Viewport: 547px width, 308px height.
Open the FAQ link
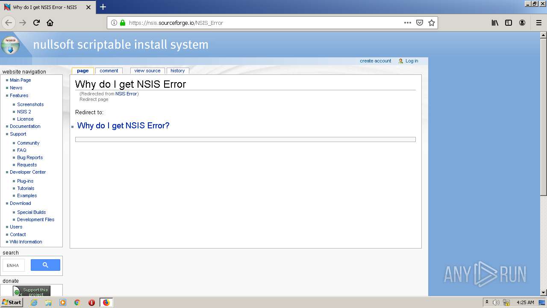coord(22,150)
